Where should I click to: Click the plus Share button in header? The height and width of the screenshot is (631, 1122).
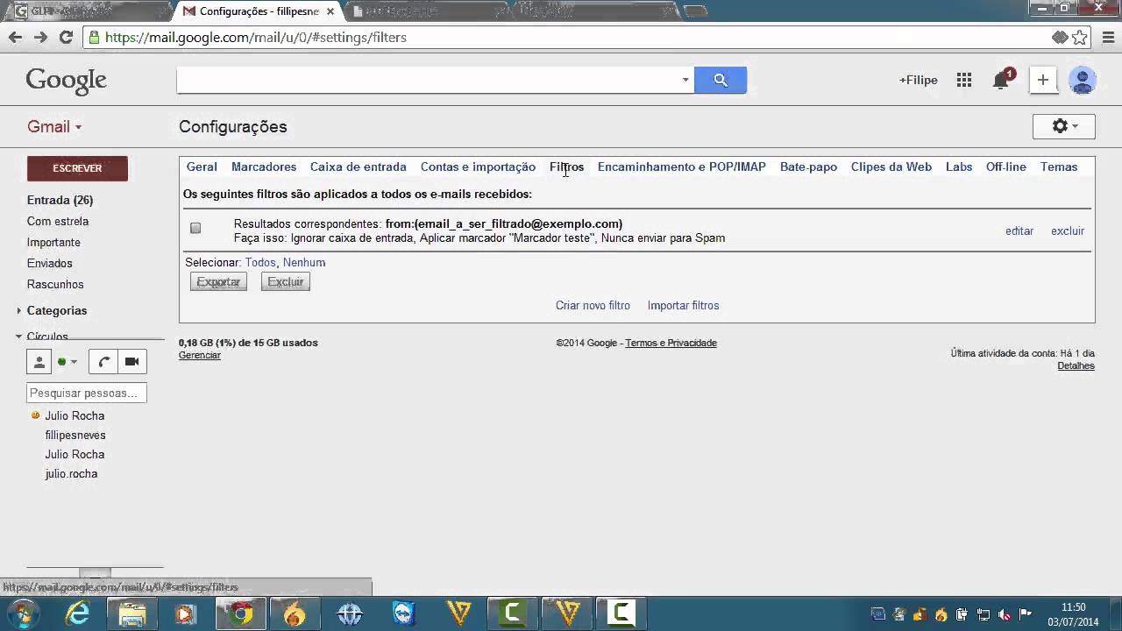pyautogui.click(x=1042, y=80)
